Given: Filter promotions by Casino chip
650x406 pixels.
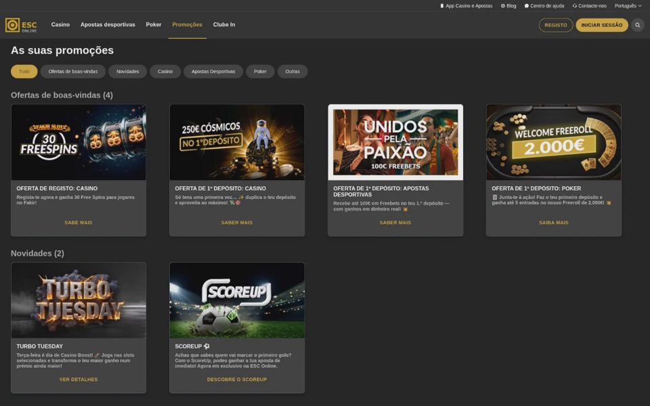Looking at the screenshot, I should pyautogui.click(x=165, y=71).
